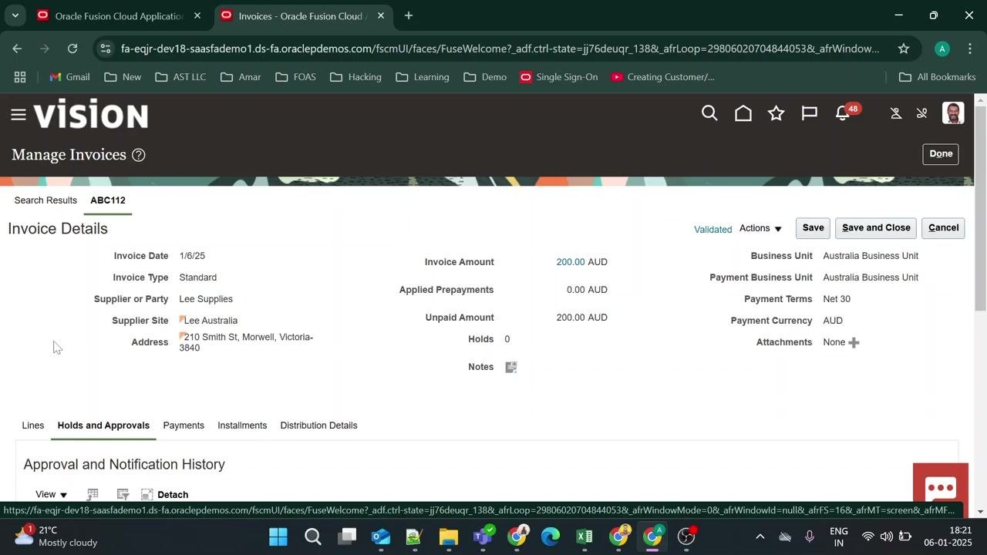This screenshot has height=555, width=987.
Task: Click the Save button
Action: (x=813, y=228)
